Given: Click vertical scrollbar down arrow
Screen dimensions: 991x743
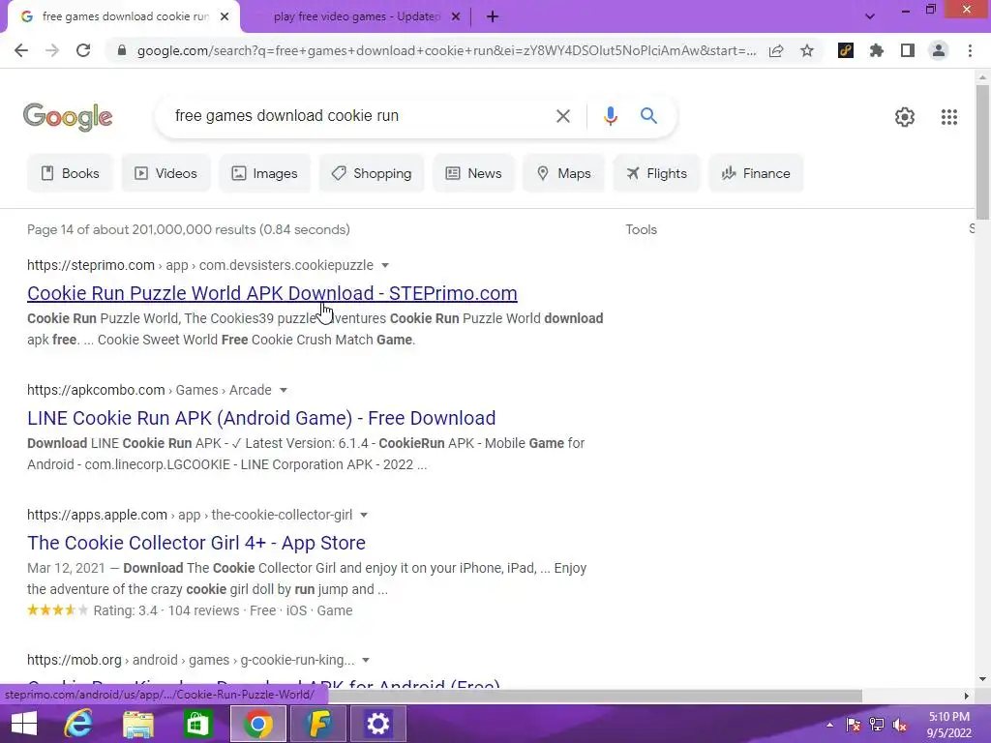Looking at the screenshot, I should [x=982, y=679].
